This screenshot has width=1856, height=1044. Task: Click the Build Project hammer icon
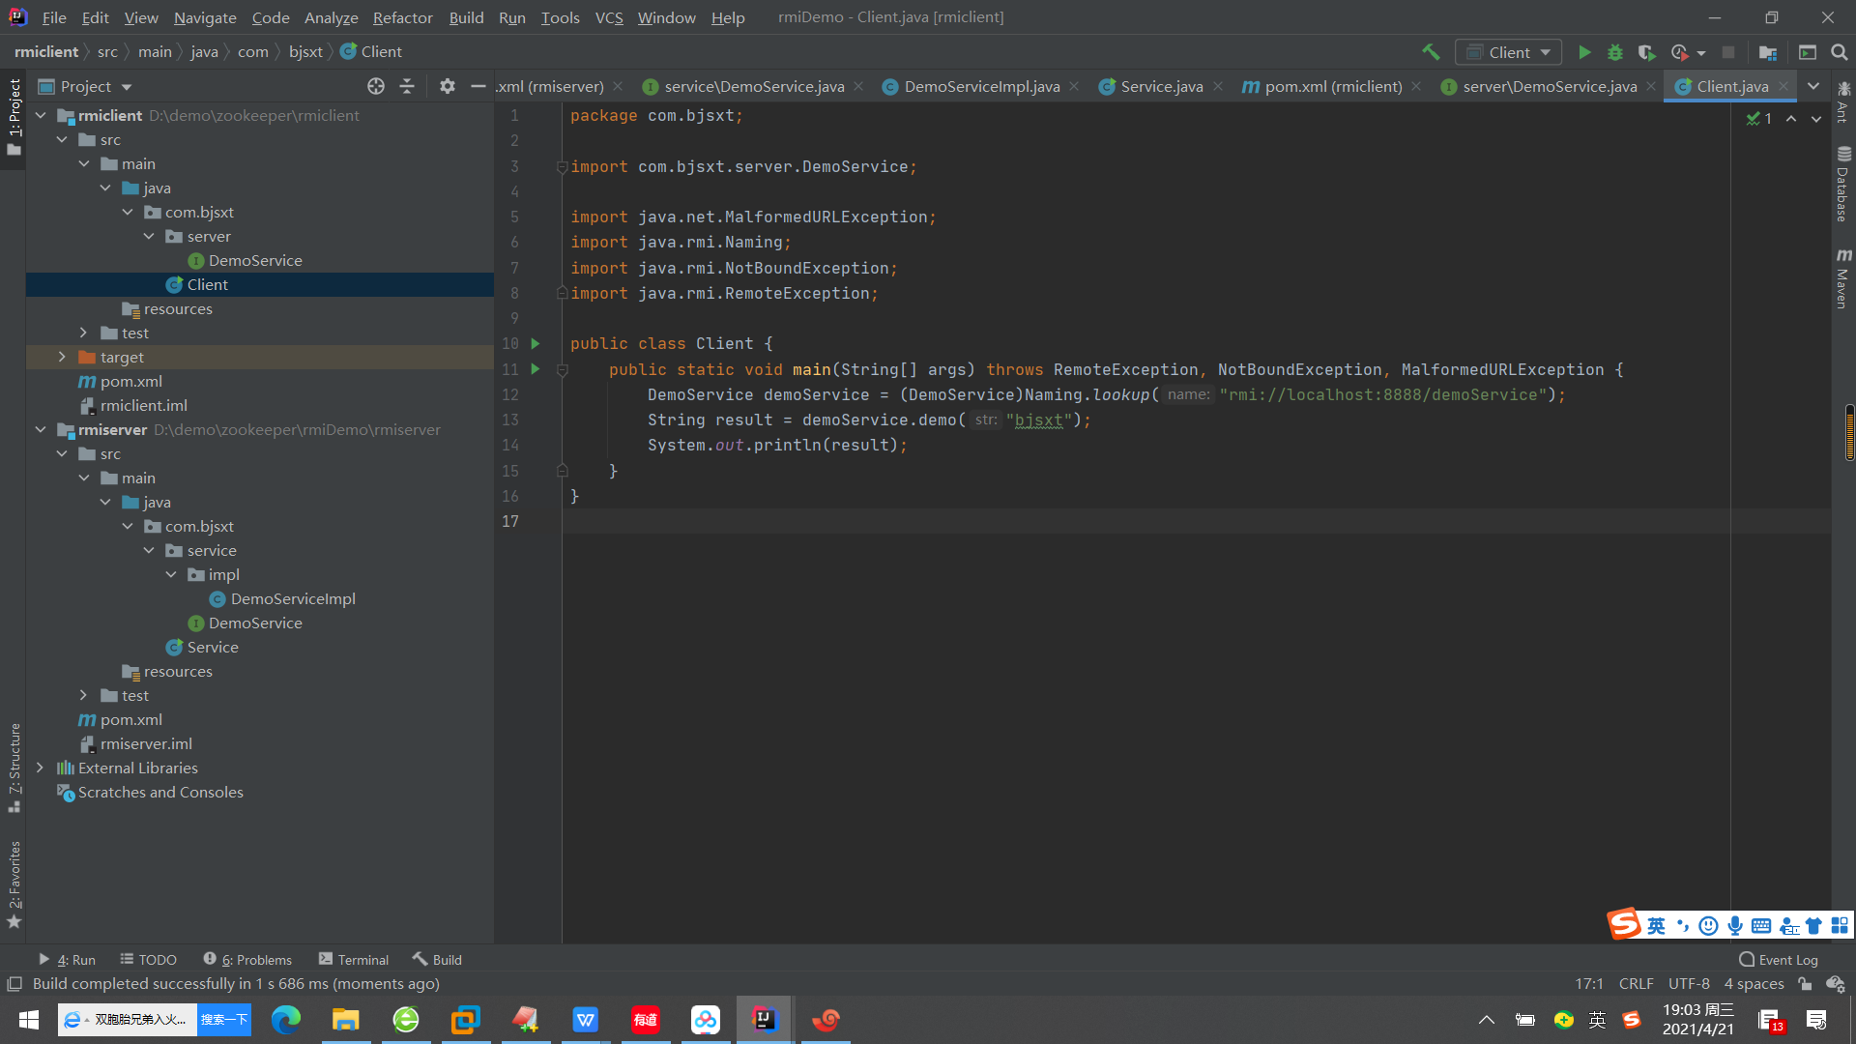1431,52
